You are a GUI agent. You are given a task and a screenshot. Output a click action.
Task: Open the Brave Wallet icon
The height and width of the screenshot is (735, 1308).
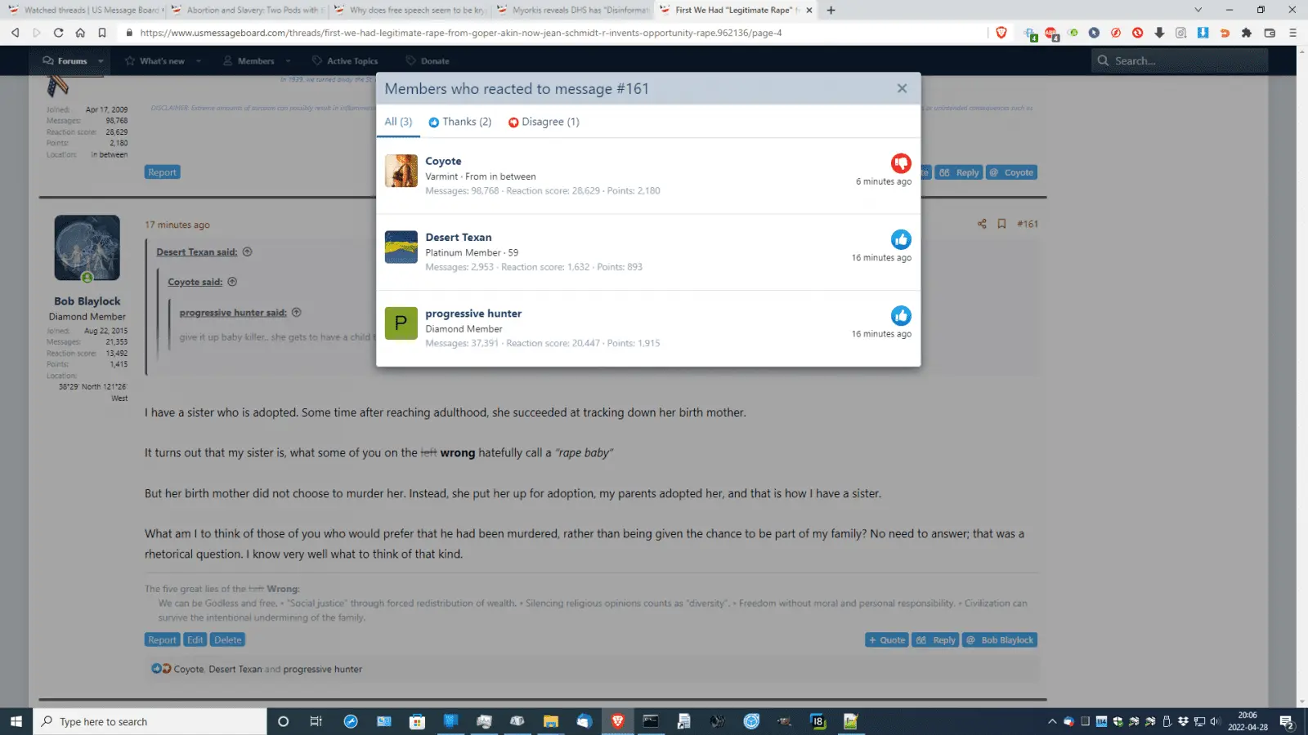1270,33
